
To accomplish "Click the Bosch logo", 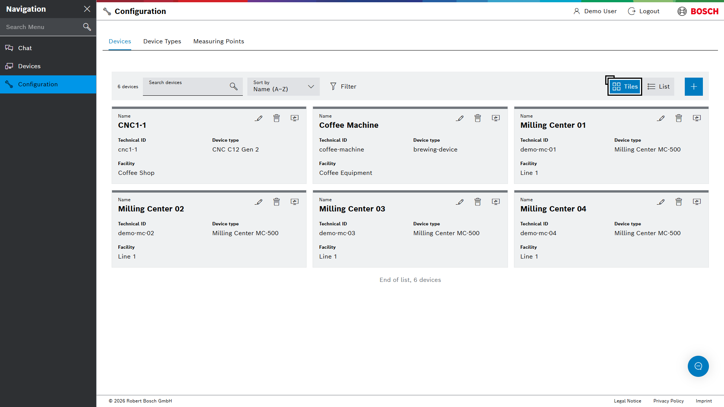I will click(x=698, y=11).
